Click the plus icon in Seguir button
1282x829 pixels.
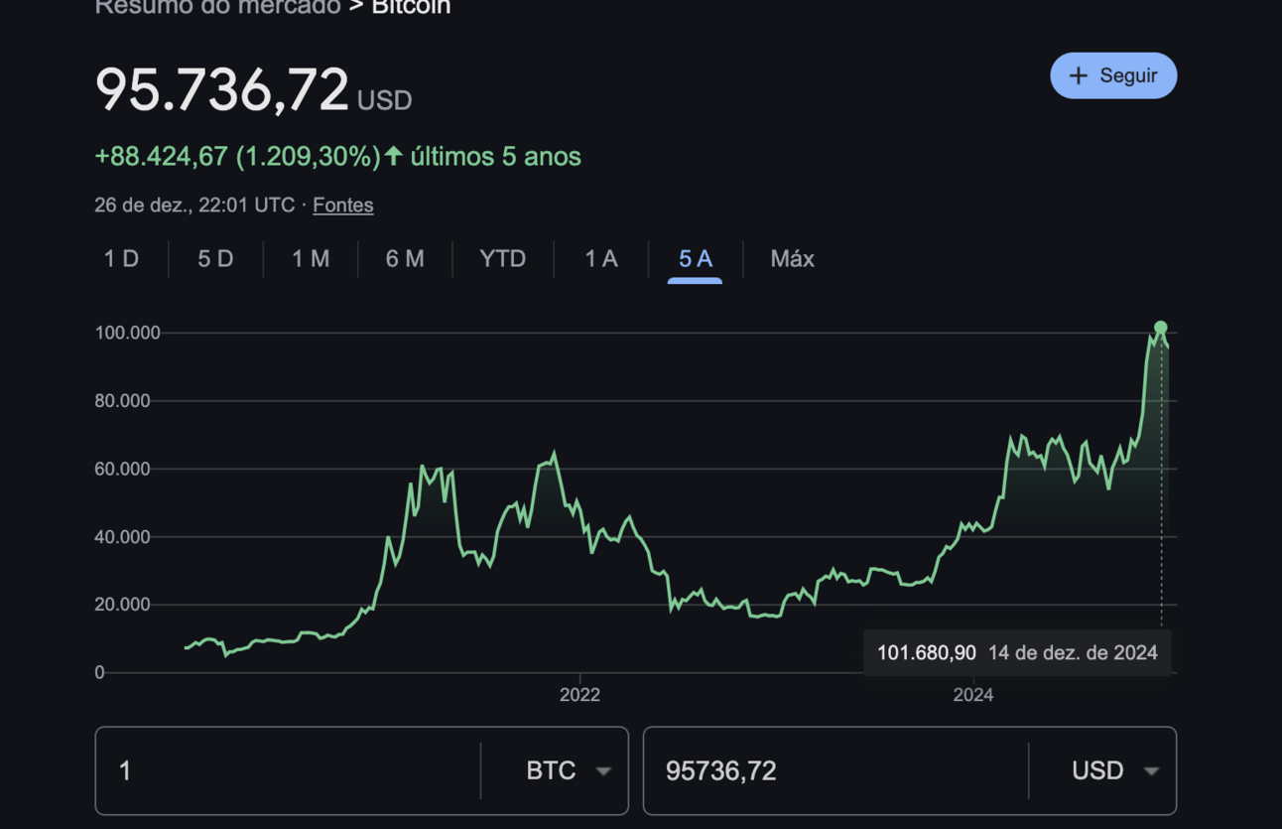(1079, 75)
